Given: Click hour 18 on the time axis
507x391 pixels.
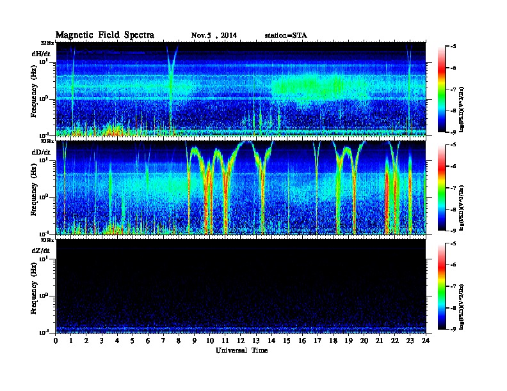Looking at the screenshot, I should pyautogui.click(x=333, y=341).
